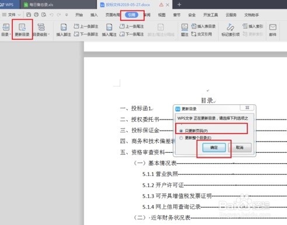Click the 更新目录 (Update TOC) toolbar icon
The width and height of the screenshot is (287, 225).
pyautogui.click(x=22, y=30)
